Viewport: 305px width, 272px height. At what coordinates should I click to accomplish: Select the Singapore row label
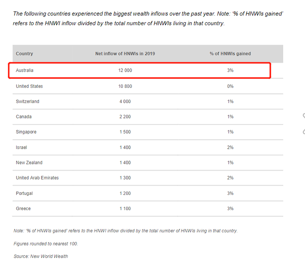point(26,132)
